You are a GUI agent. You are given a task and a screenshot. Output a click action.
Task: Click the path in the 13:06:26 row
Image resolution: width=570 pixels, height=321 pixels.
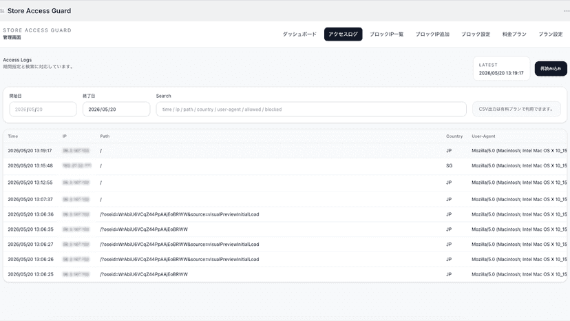[180, 259]
